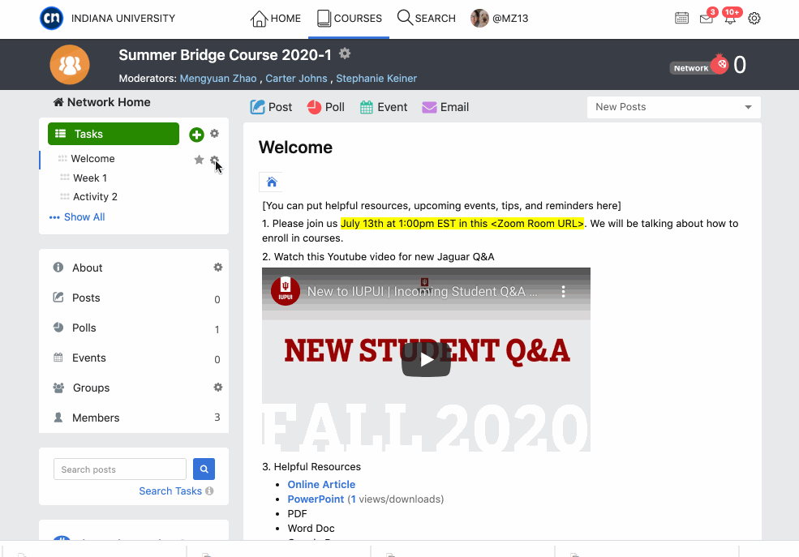Open the calendar icon in top bar
This screenshot has height=557, width=799.
[681, 19]
